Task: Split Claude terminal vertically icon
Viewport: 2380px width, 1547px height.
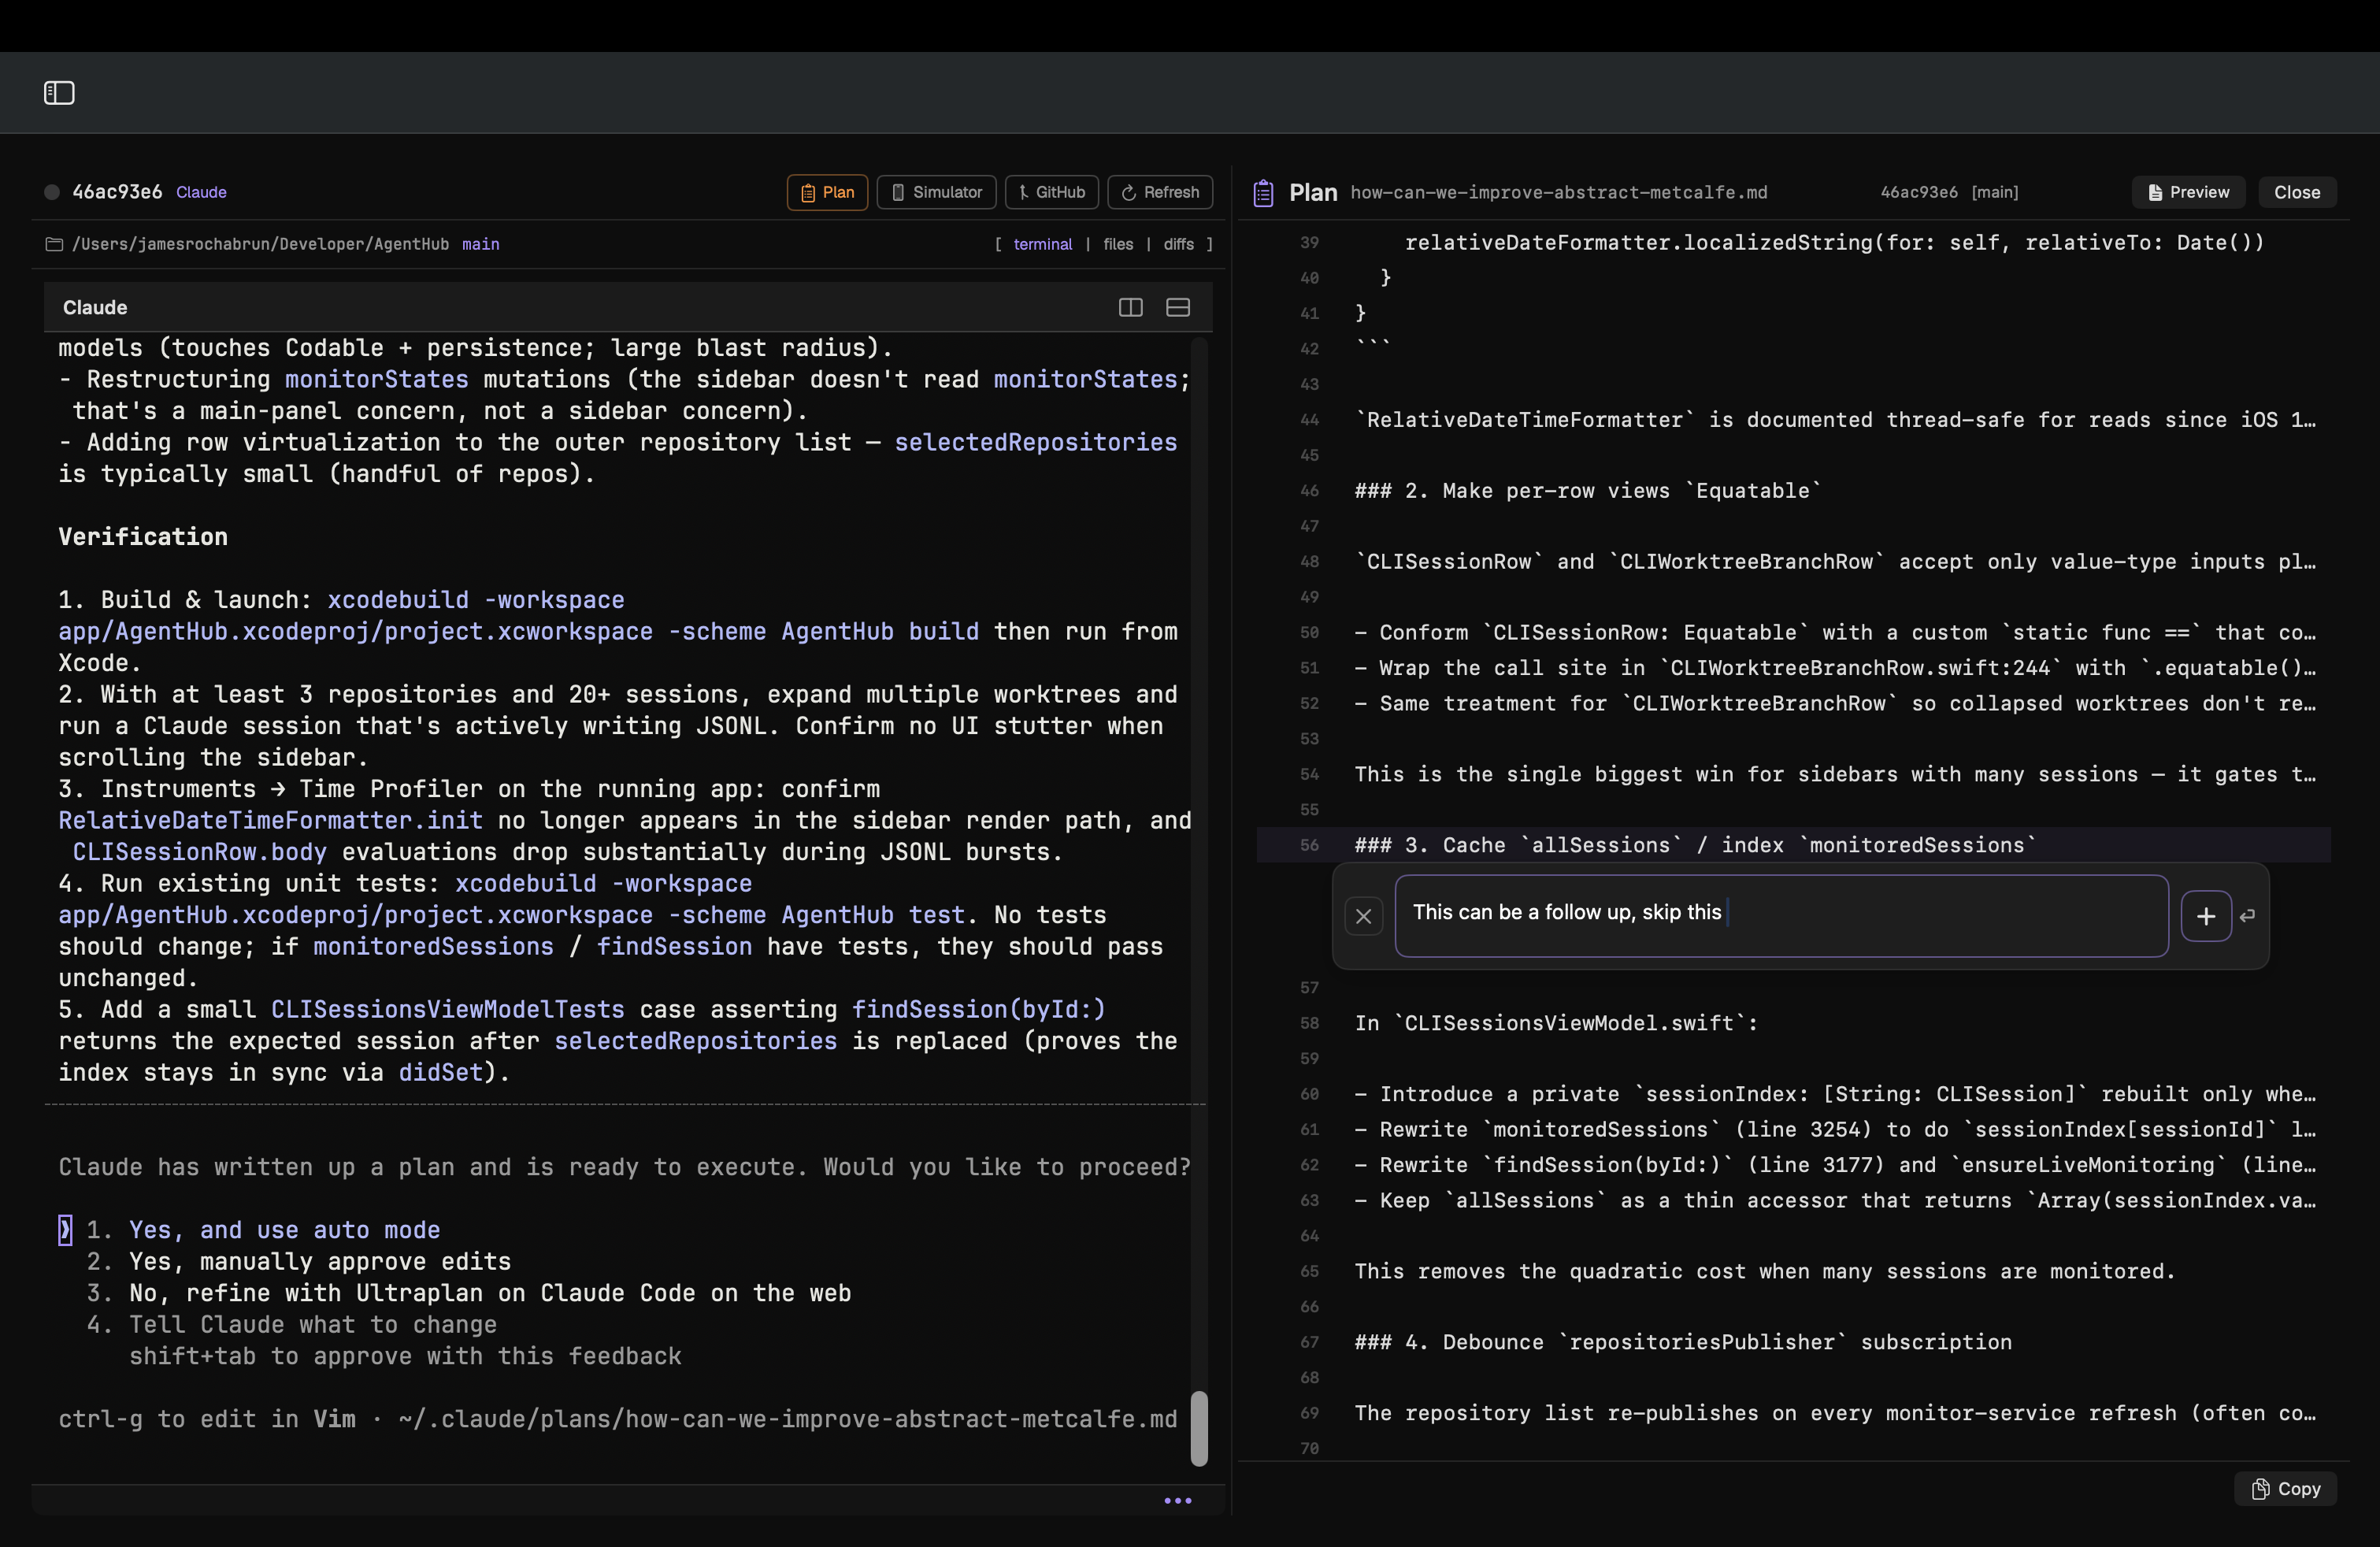Action: click(x=1130, y=307)
